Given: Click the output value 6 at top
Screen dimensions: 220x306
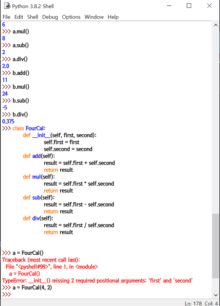Looking at the screenshot, I should (4, 25).
